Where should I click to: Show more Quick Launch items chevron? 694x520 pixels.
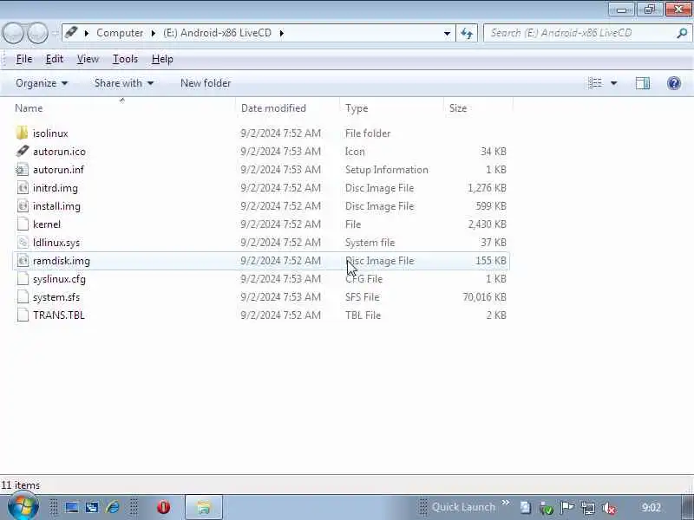[505, 503]
